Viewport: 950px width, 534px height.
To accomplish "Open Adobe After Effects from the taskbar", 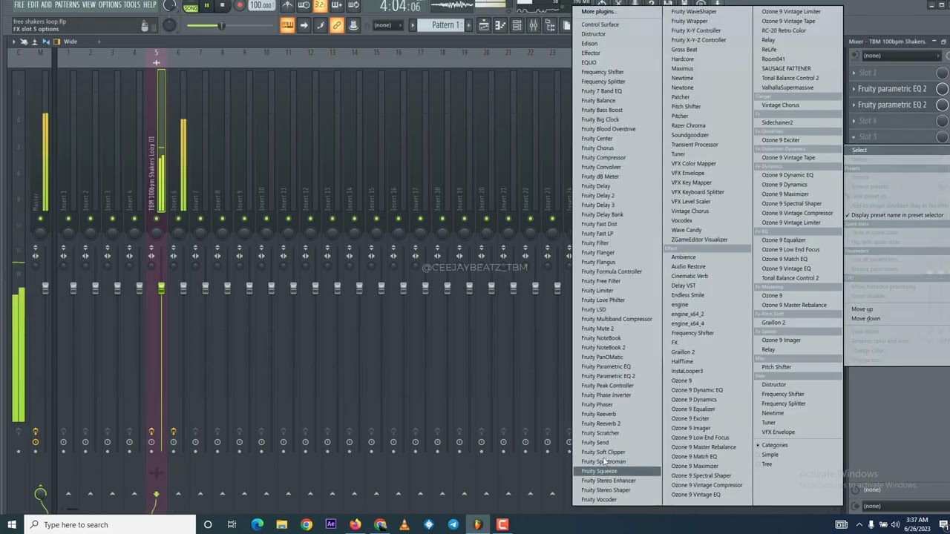I will click(330, 524).
